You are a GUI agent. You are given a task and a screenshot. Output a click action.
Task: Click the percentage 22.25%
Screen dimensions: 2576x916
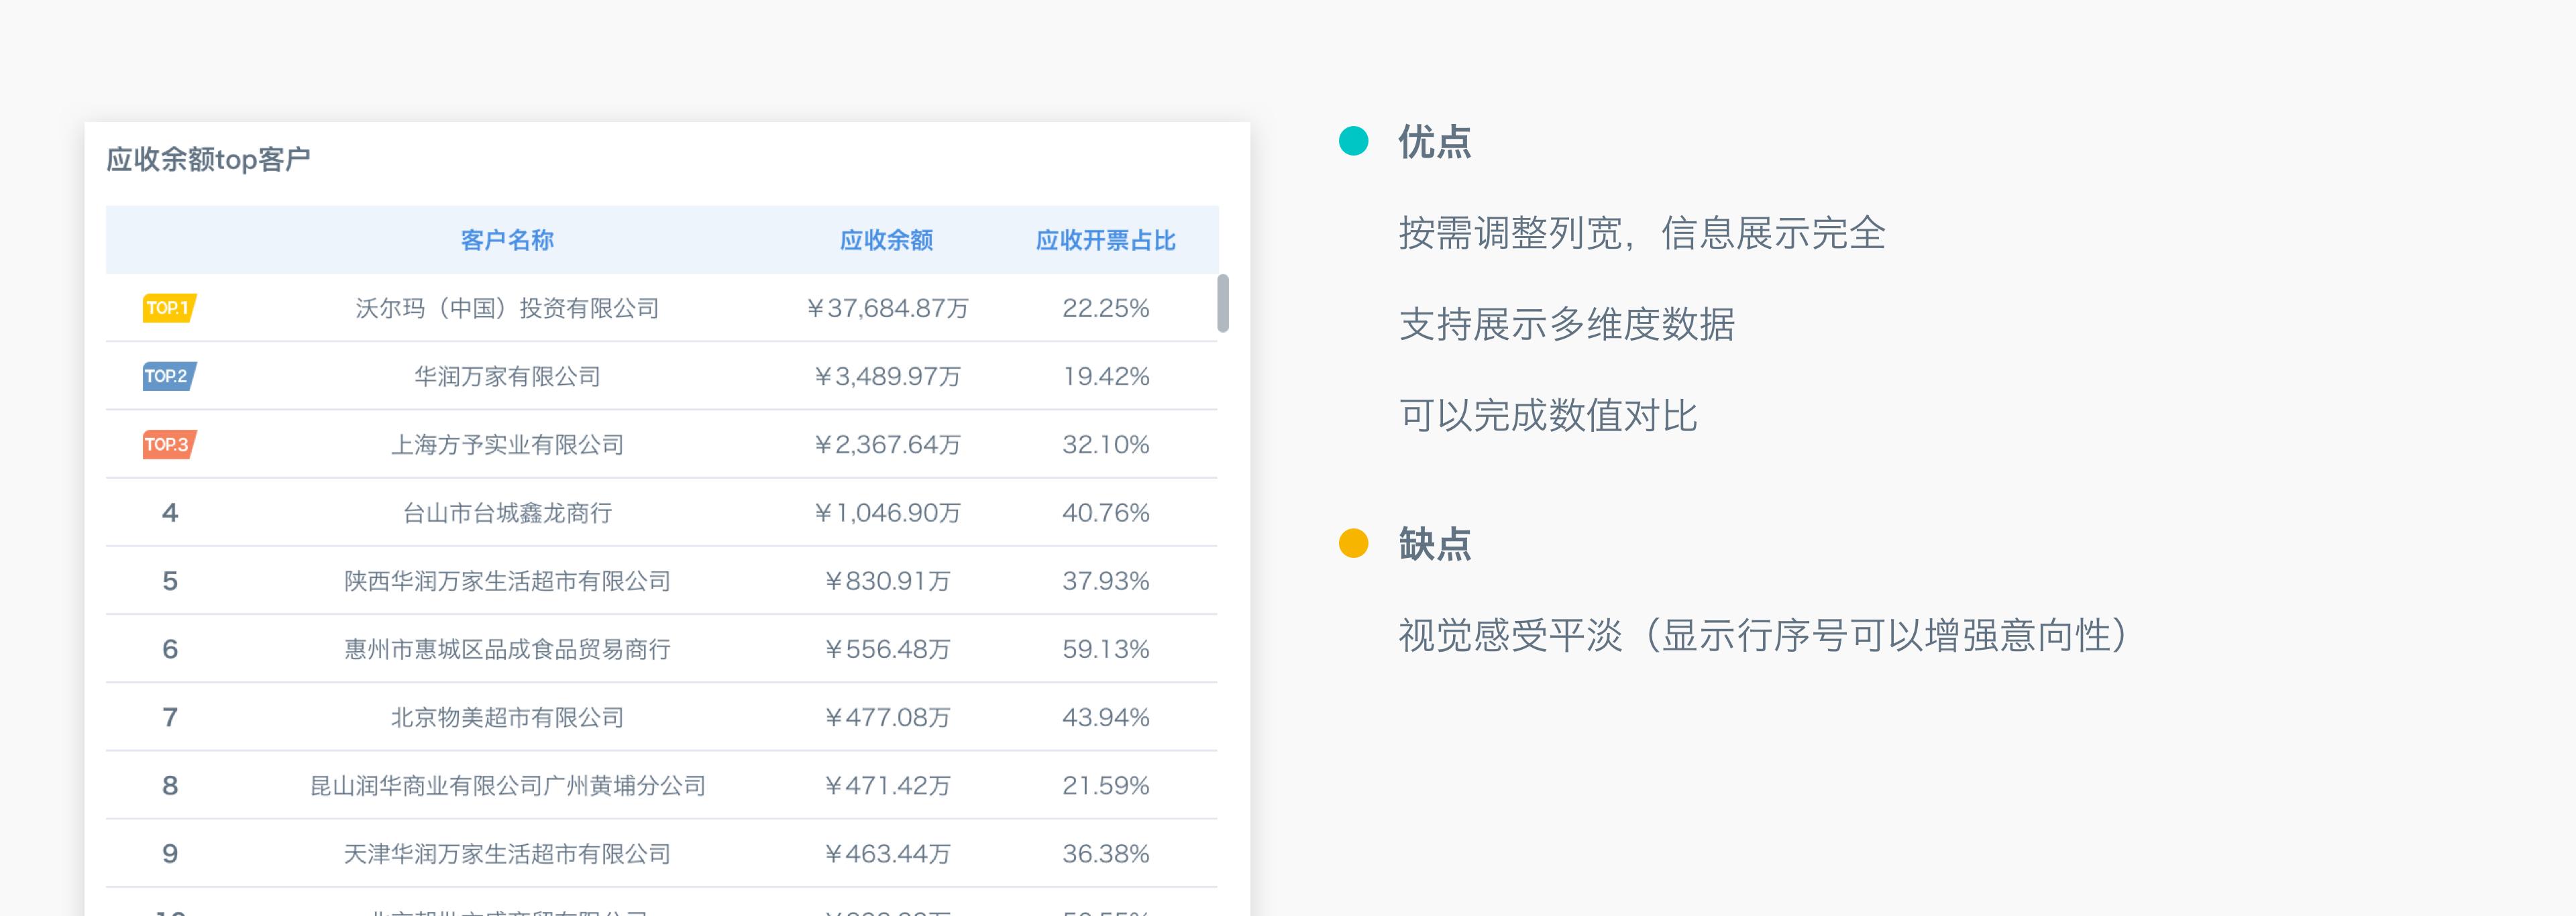(1105, 308)
